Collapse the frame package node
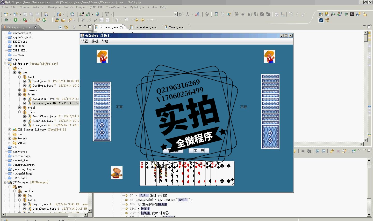 20,94
